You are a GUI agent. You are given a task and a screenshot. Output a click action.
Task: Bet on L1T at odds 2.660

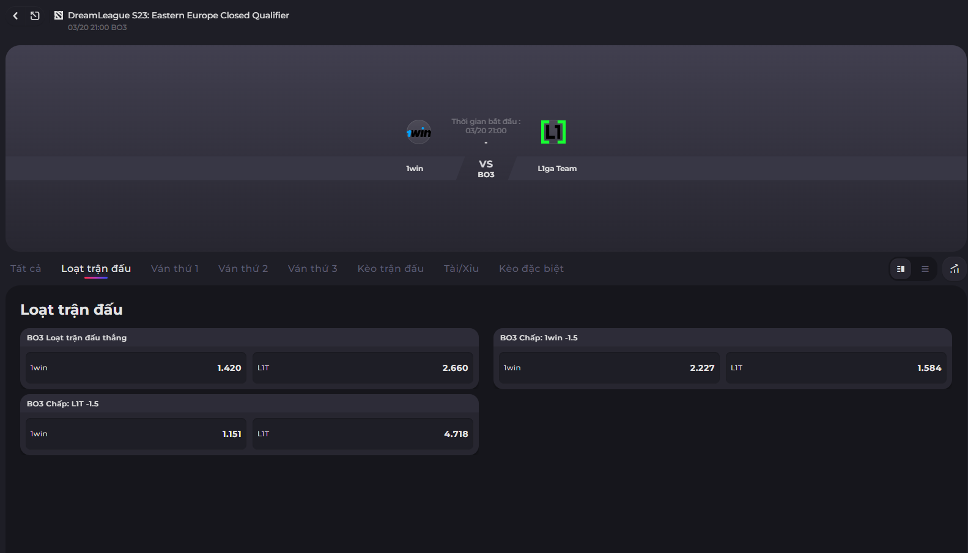363,368
